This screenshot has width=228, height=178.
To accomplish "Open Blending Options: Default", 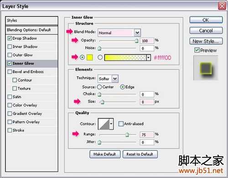I will (32, 30).
